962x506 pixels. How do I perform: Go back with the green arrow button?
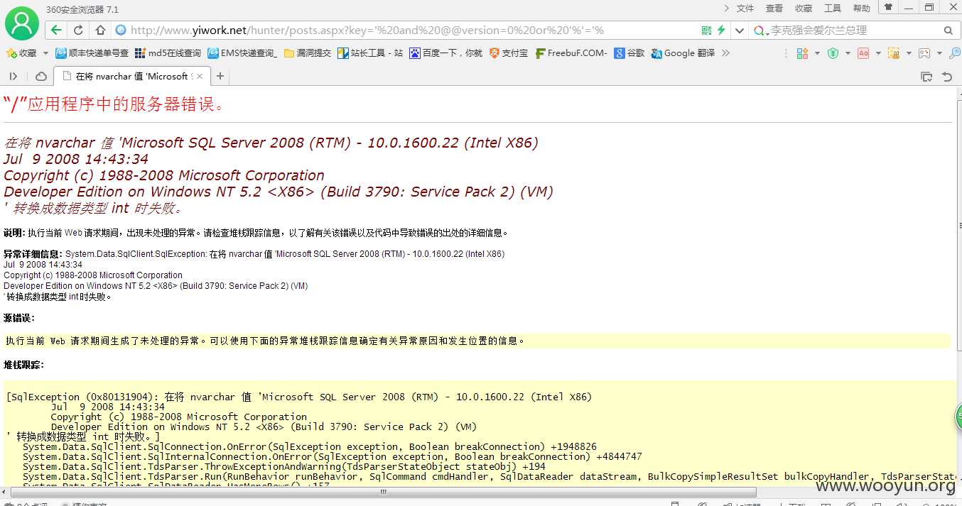[x=56, y=31]
